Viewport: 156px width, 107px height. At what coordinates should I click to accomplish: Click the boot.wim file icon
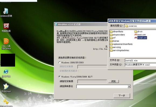[136, 34]
